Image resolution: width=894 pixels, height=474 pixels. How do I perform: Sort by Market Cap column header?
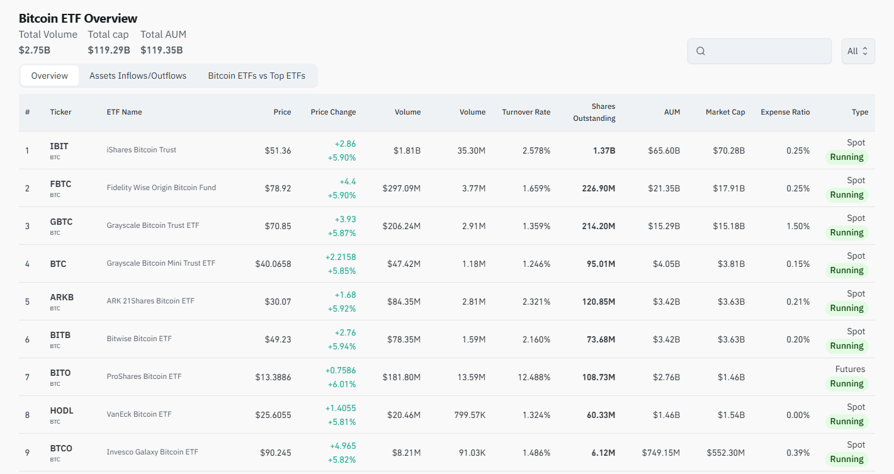point(725,112)
